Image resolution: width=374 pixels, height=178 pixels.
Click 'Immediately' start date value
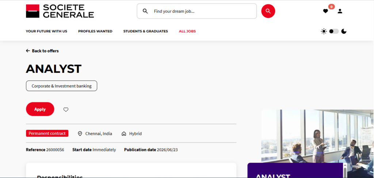click(x=104, y=150)
